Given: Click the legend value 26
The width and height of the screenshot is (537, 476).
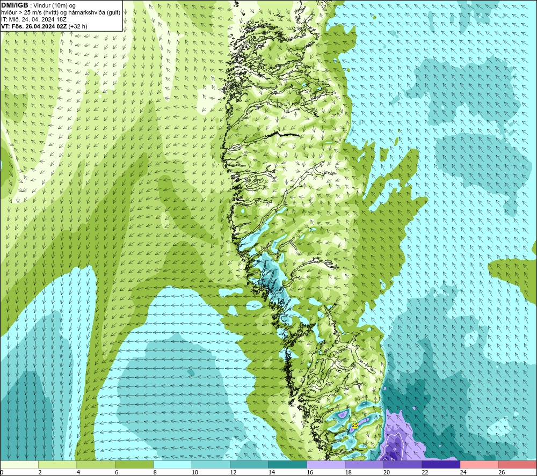Looking at the screenshot, I should (502, 472).
